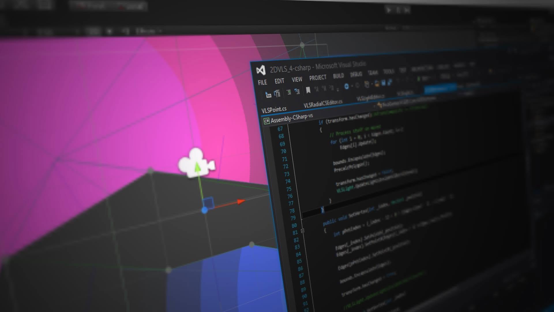554x312 pixels.
Task: Click the blue center dot of transform gizmo
Action: (x=204, y=210)
